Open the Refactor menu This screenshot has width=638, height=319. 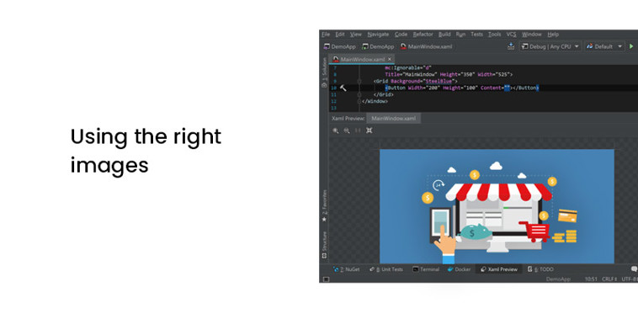point(423,35)
